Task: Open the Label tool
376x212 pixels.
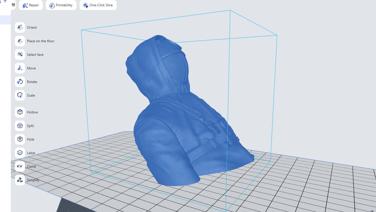Action: tap(20, 153)
